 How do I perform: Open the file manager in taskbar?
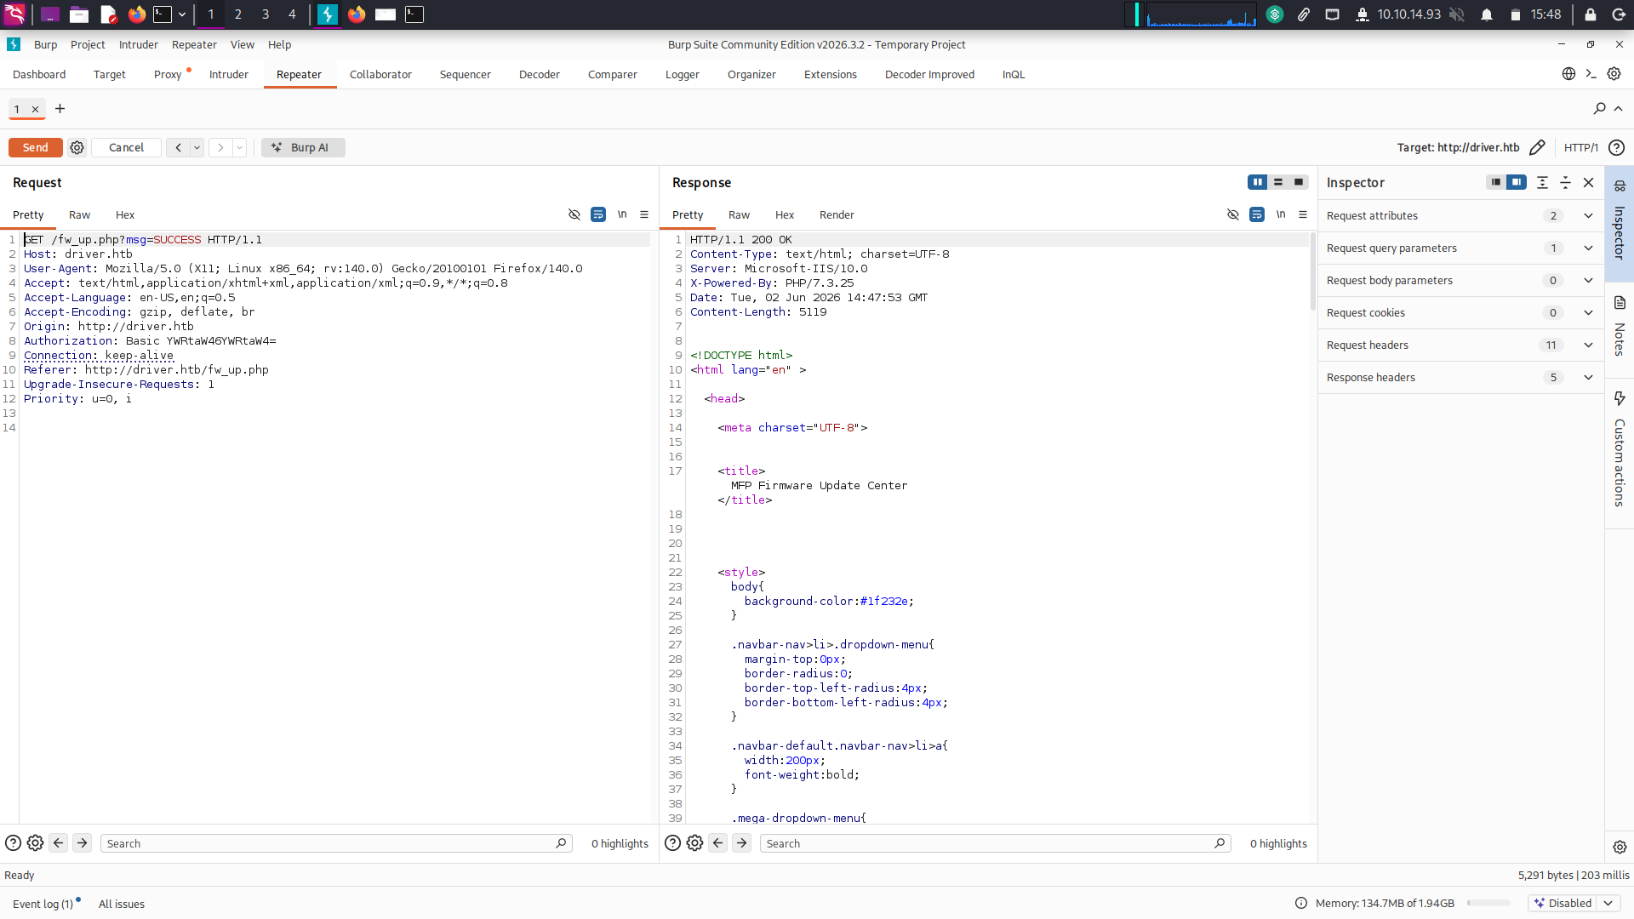79,14
